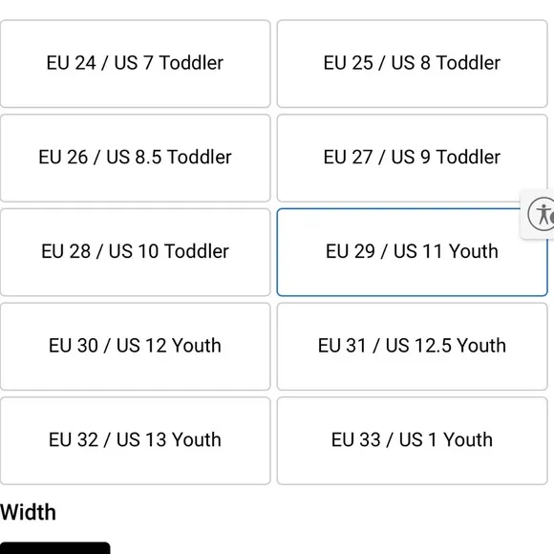Click the "US 13 Youth" text
Image resolution: width=554 pixels, height=554 pixels.
point(168,440)
